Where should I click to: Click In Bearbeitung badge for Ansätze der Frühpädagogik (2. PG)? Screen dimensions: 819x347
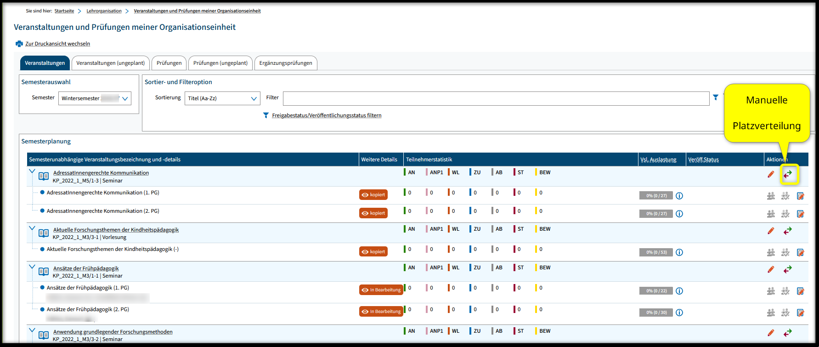pos(381,312)
